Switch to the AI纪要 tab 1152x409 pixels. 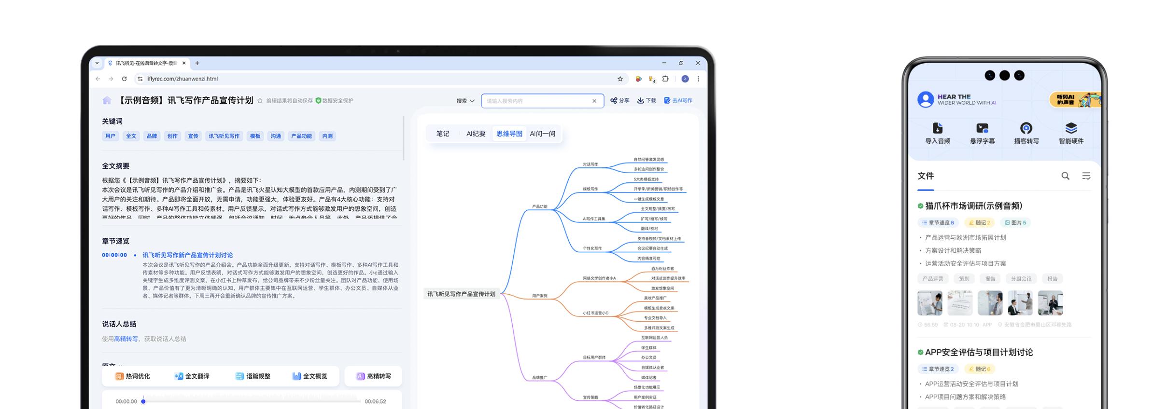point(476,134)
